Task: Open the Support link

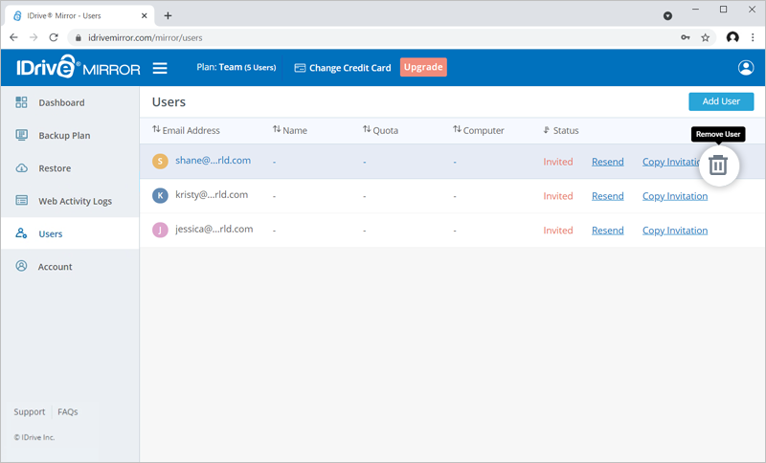Action: coord(30,411)
